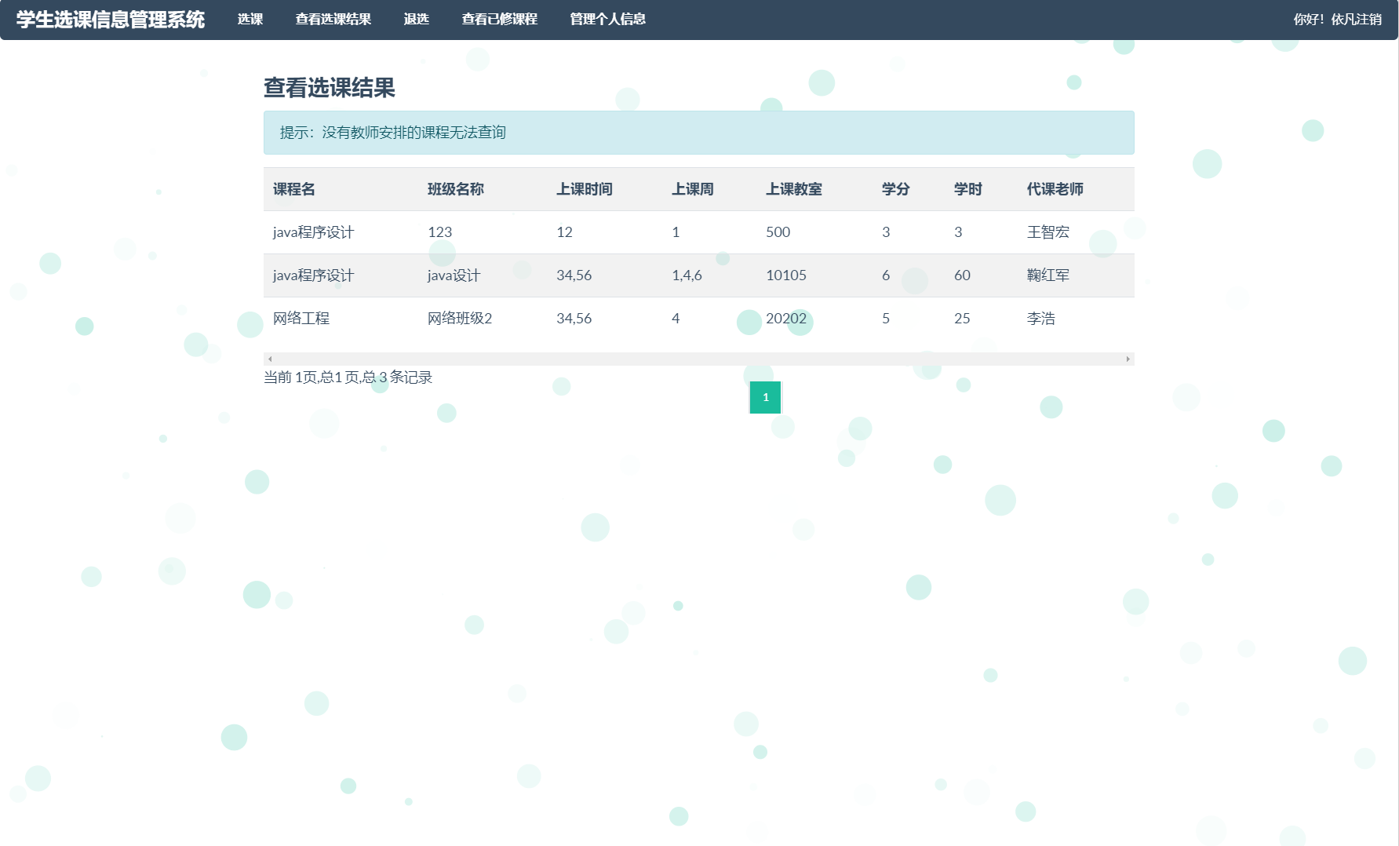Screen dimensions: 1399x846
Task: Switch to the 查看选课结果 page
Action: click(333, 19)
